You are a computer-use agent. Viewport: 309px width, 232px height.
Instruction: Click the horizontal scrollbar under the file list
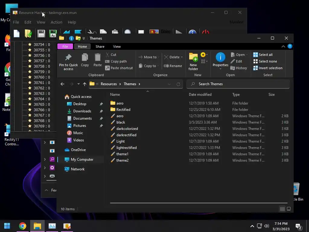pyautogui.click(x=199, y=203)
